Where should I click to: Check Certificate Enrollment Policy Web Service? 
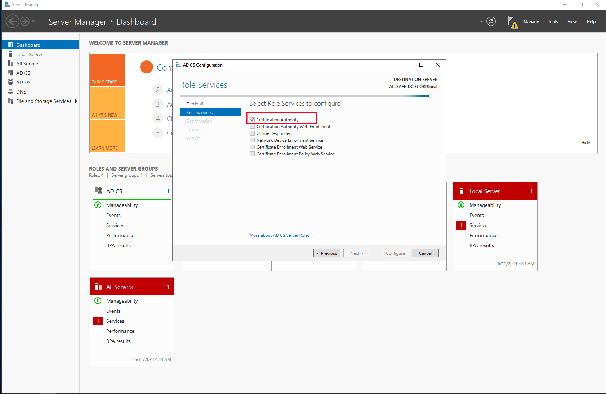click(x=252, y=154)
